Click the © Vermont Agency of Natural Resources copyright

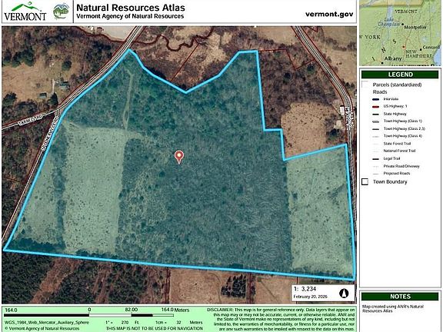(x=42, y=329)
